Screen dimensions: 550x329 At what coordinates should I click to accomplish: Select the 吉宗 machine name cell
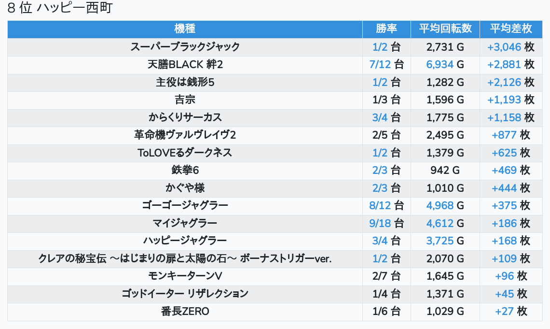click(185, 100)
